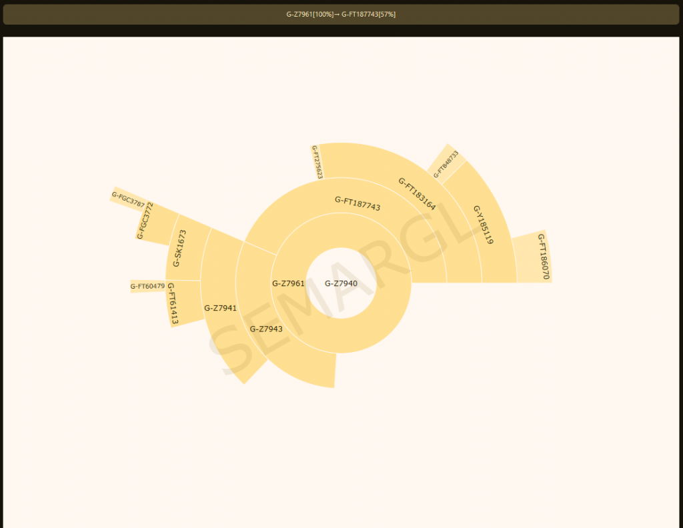Click the G-FT60479 leaf segment
Screen dimensions: 683x528
coord(147,287)
